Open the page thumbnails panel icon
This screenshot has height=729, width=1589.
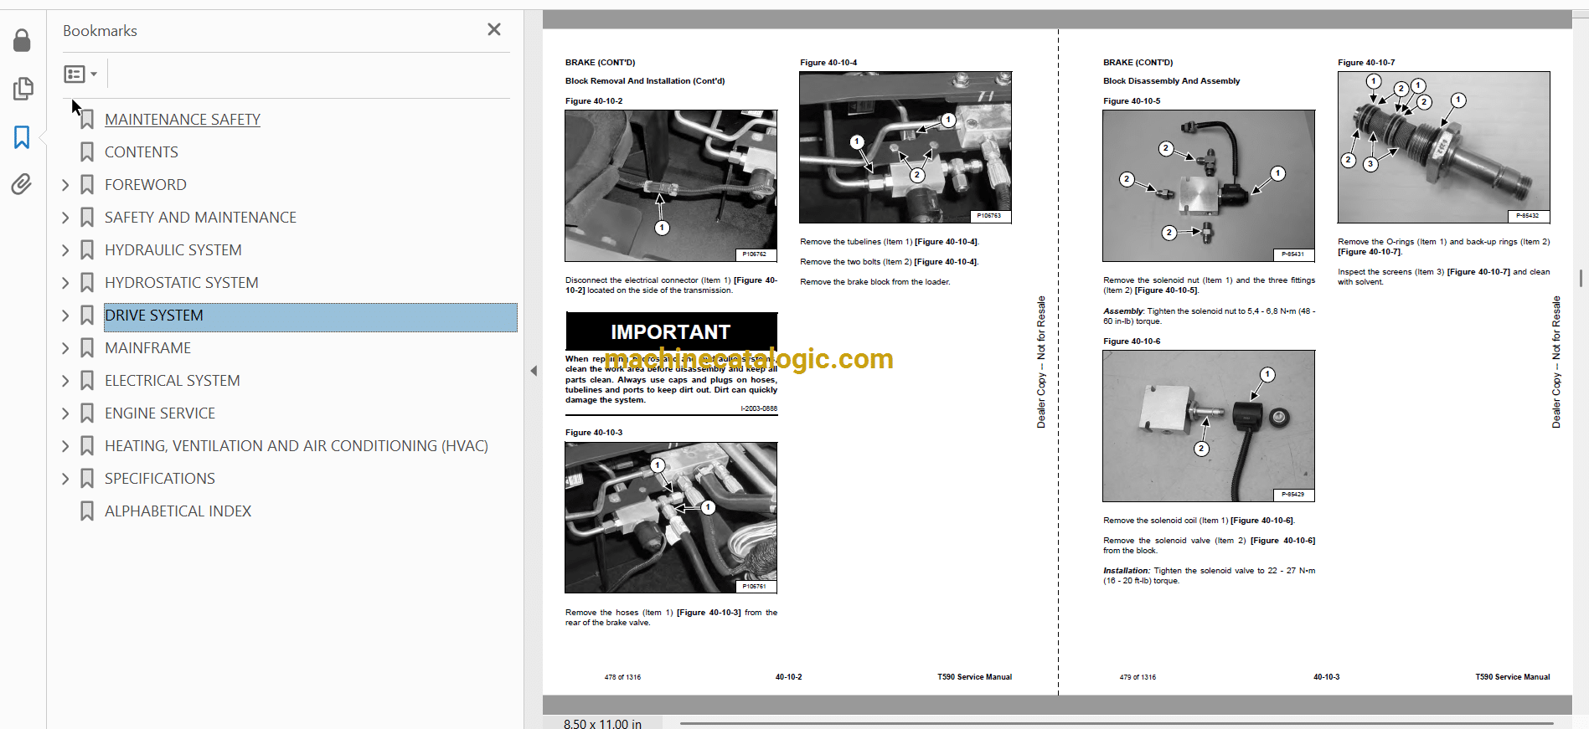tap(23, 88)
